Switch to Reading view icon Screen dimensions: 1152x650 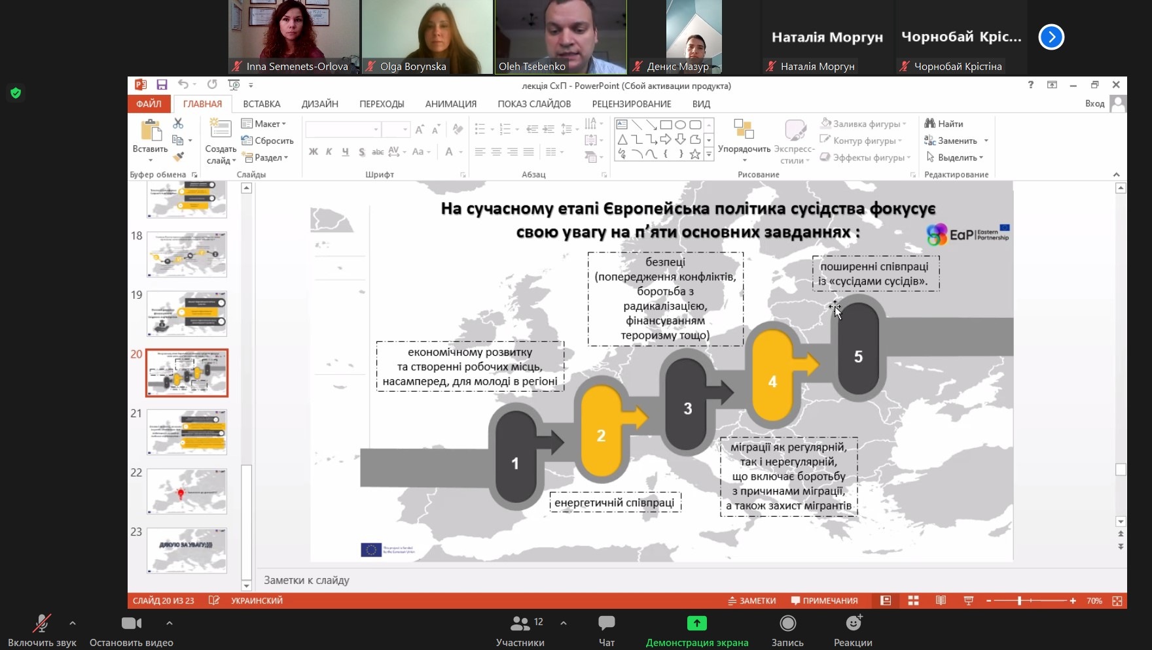(x=941, y=600)
